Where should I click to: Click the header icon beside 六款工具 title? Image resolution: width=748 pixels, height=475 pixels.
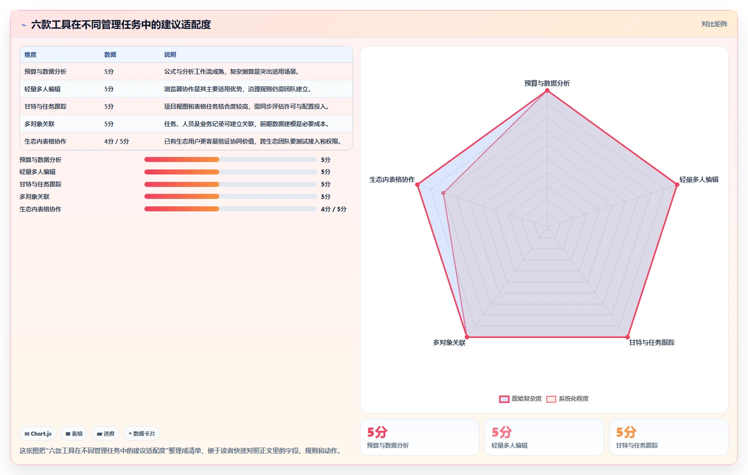(23, 25)
